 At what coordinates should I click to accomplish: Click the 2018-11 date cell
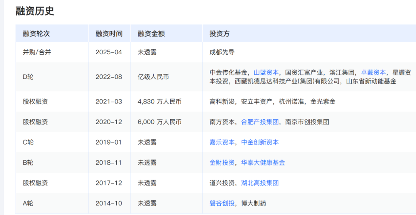(109, 163)
